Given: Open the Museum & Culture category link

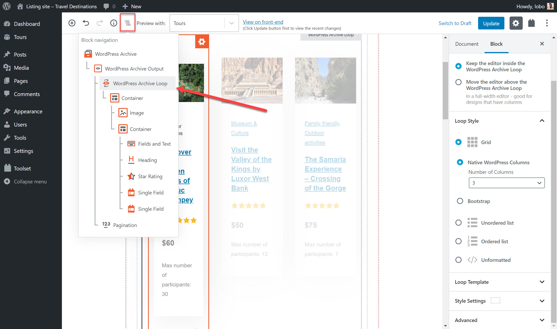Looking at the screenshot, I should pyautogui.click(x=244, y=128).
